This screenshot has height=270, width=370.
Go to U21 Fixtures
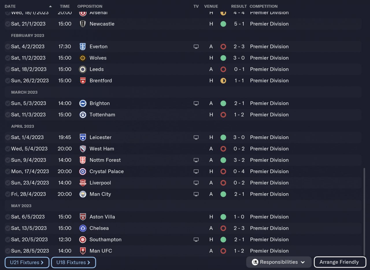27,262
